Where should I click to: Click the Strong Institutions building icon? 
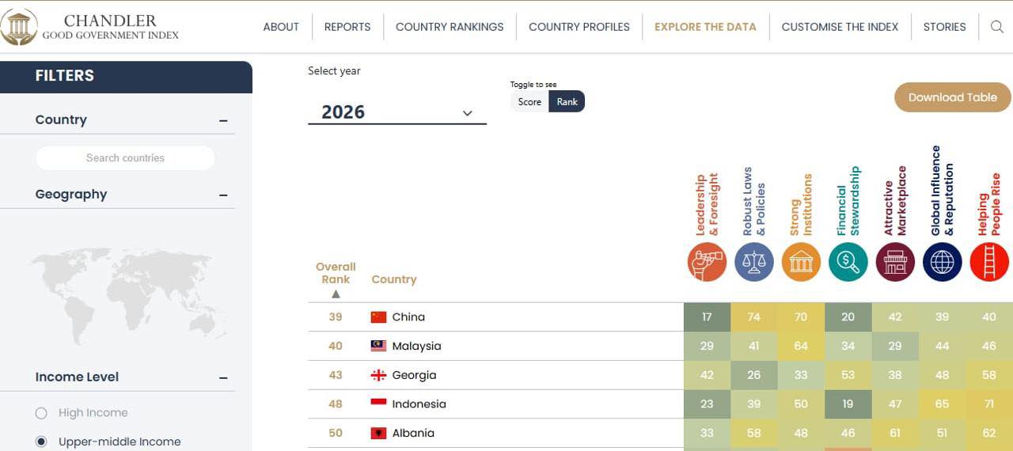pos(801,262)
